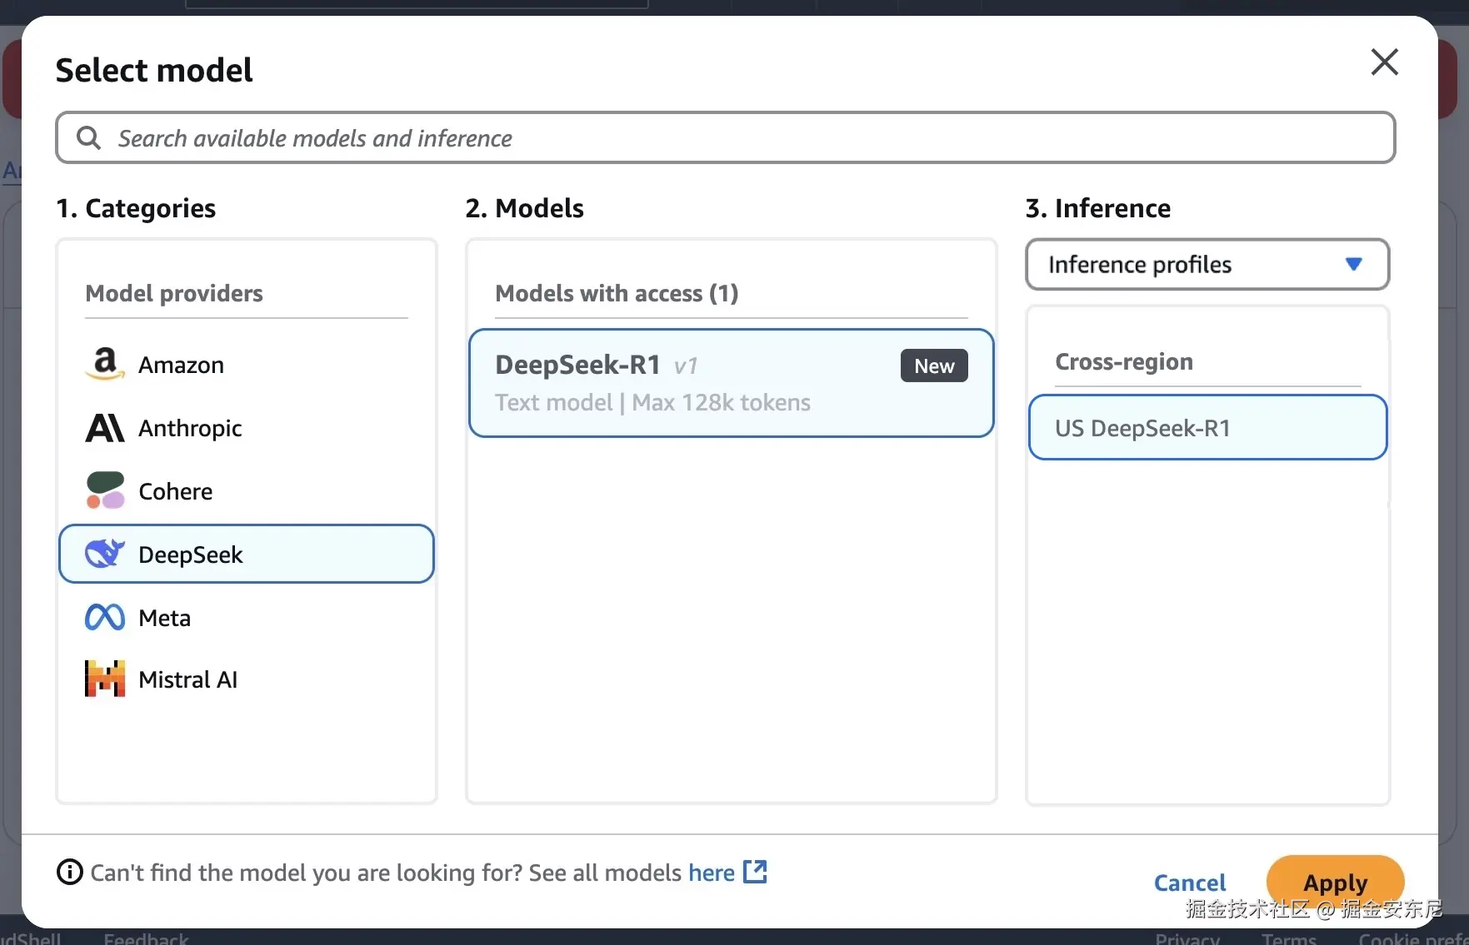The height and width of the screenshot is (945, 1469).
Task: Select Anthropic from model providers
Action: click(x=190, y=428)
